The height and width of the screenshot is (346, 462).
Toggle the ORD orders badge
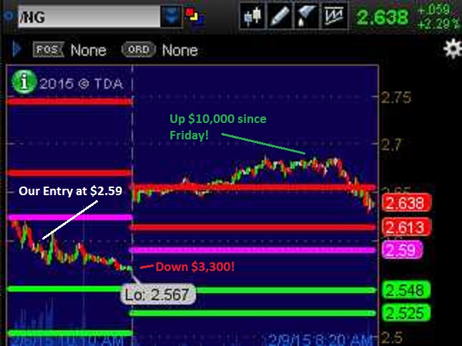[139, 50]
